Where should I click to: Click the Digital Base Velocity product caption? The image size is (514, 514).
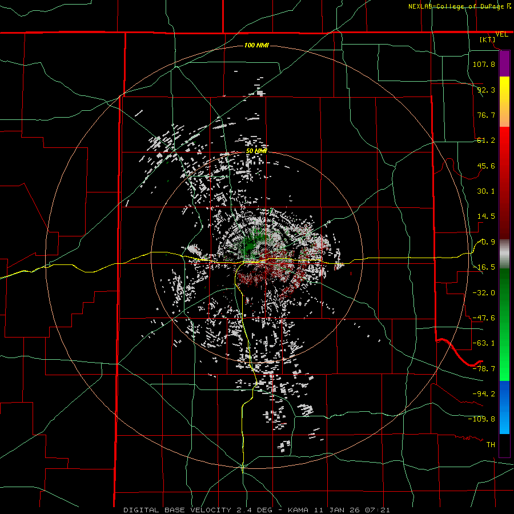(256, 510)
